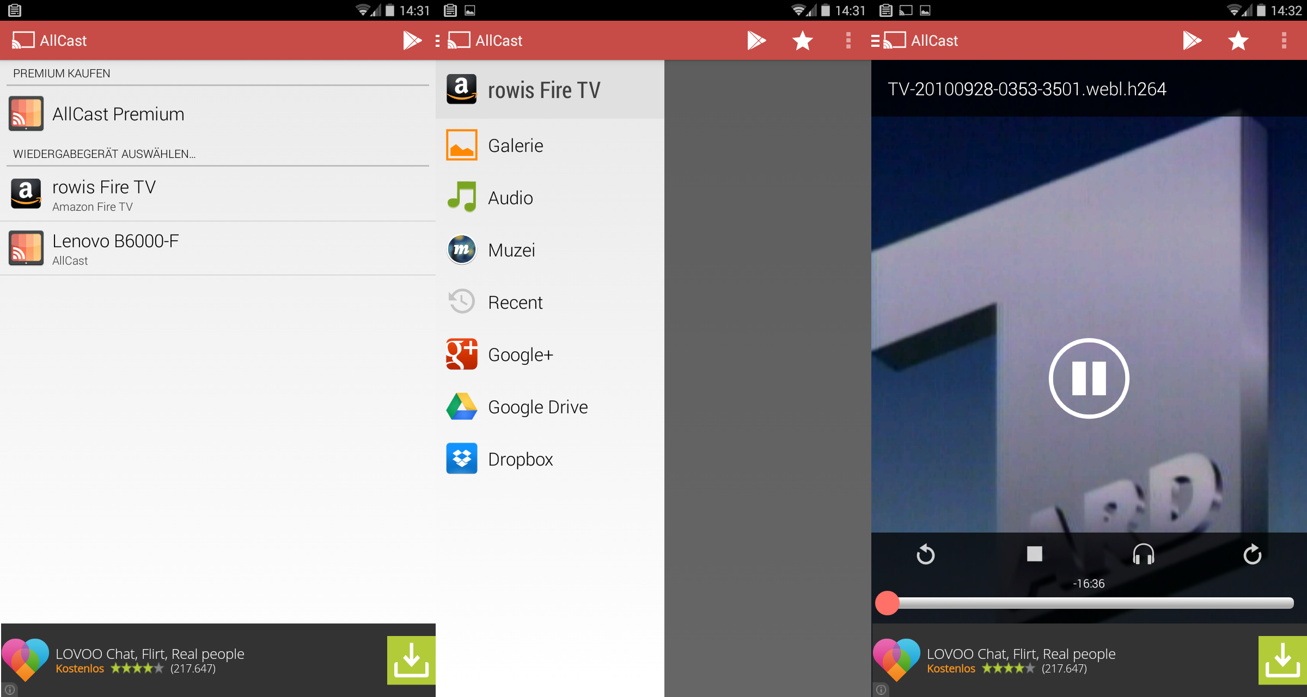Open AllCast Premium purchase entry

coord(218,114)
